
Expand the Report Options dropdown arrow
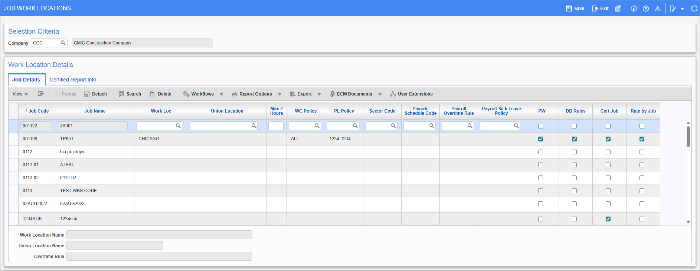coord(279,94)
